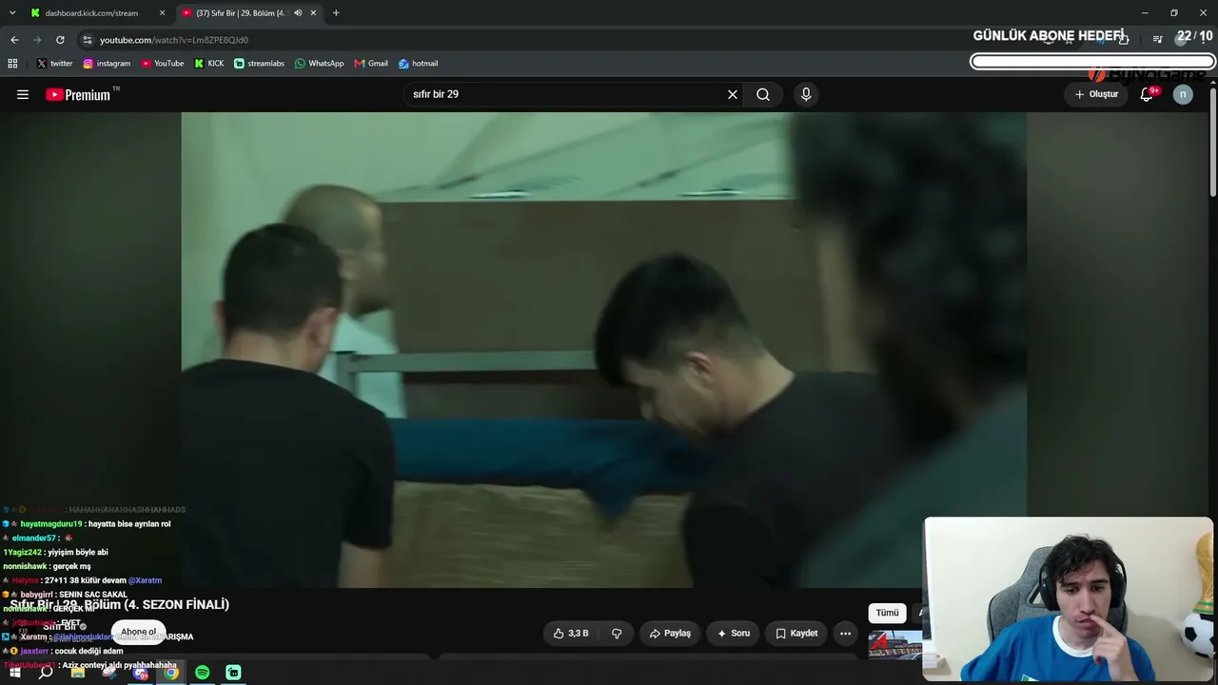Dislike the video with thumbs-down icon

point(617,633)
